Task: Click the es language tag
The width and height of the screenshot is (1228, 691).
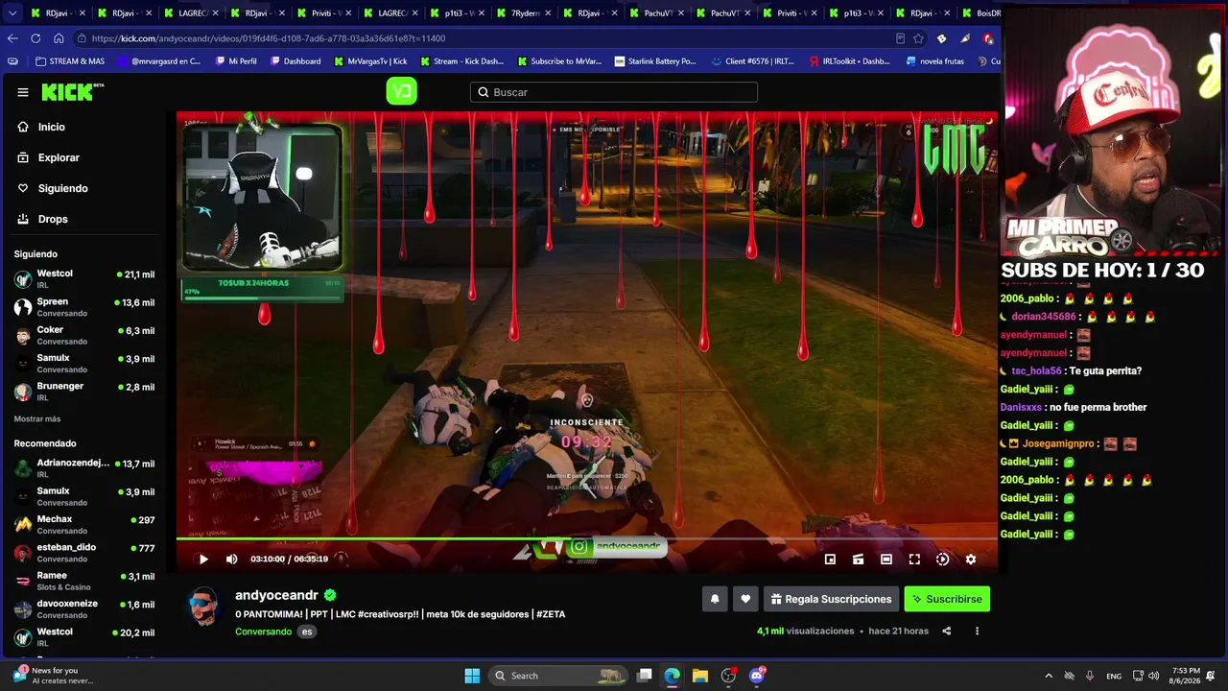Action: (307, 631)
